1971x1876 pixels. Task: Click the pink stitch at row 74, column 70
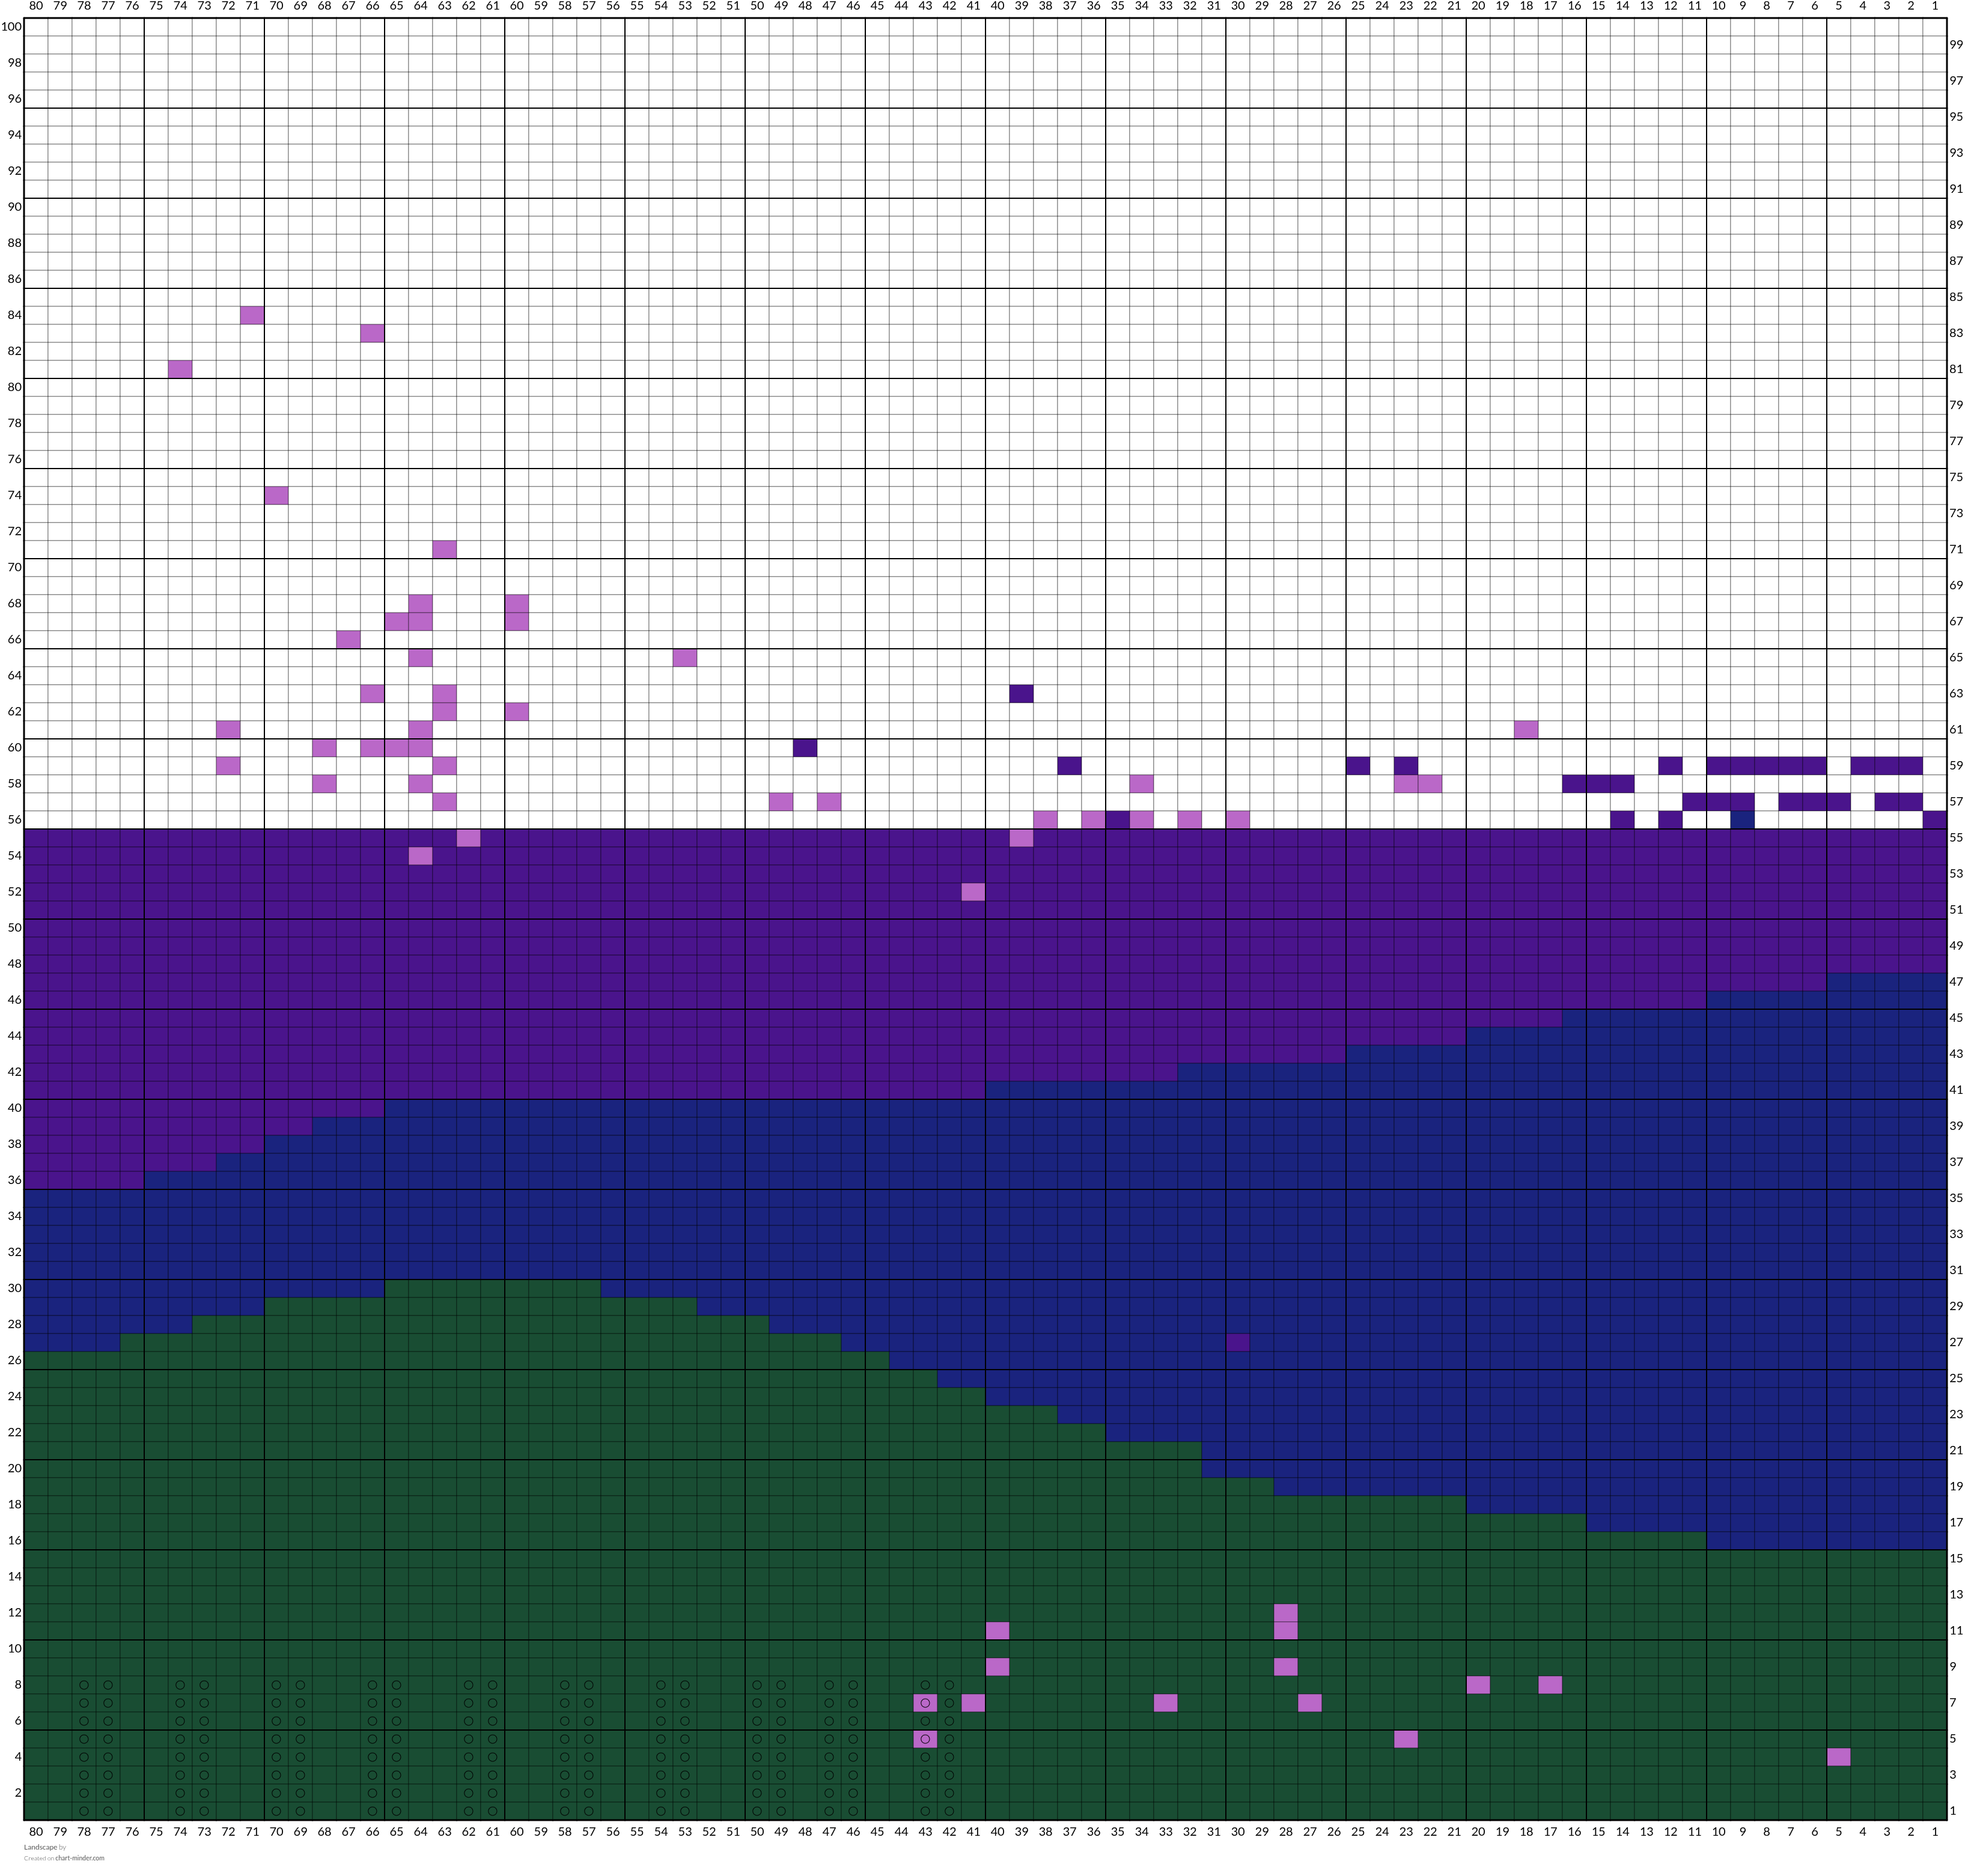[x=276, y=495]
